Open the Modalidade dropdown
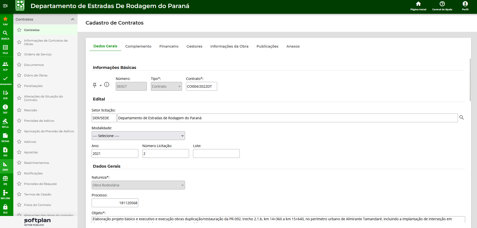477x228 pixels. [138, 136]
